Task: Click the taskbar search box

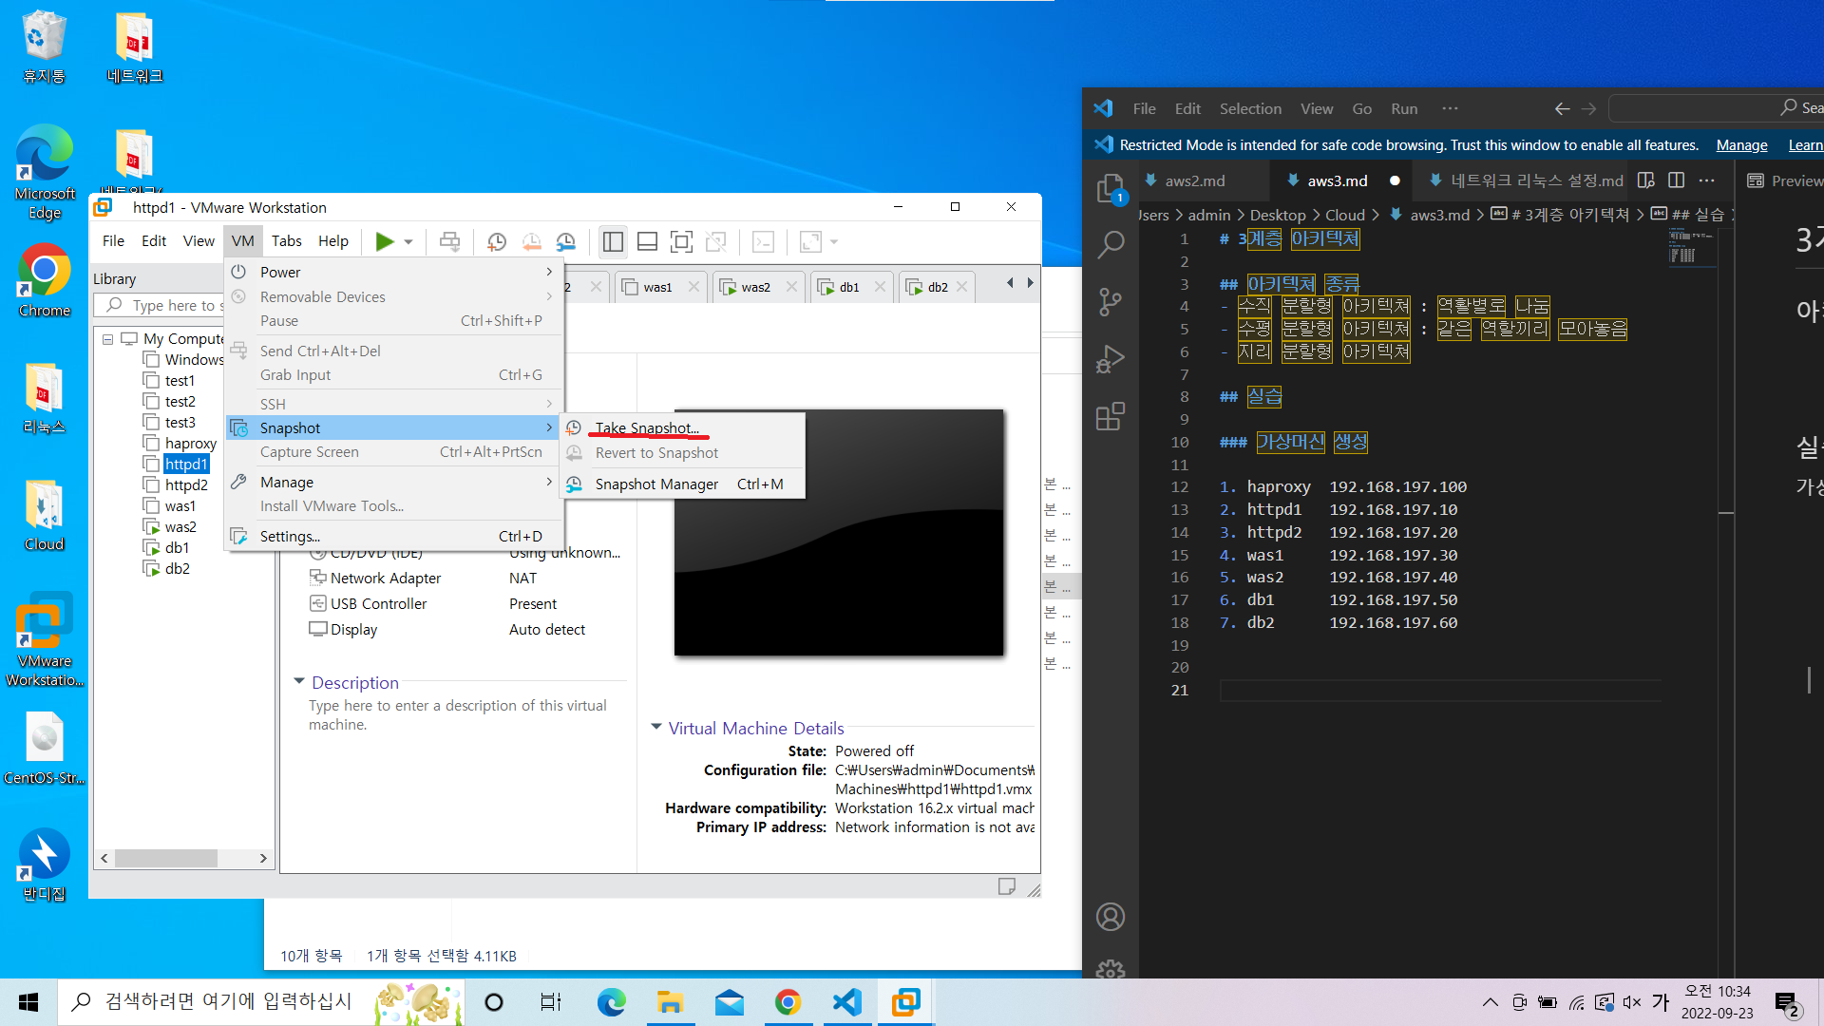Action: [261, 1002]
